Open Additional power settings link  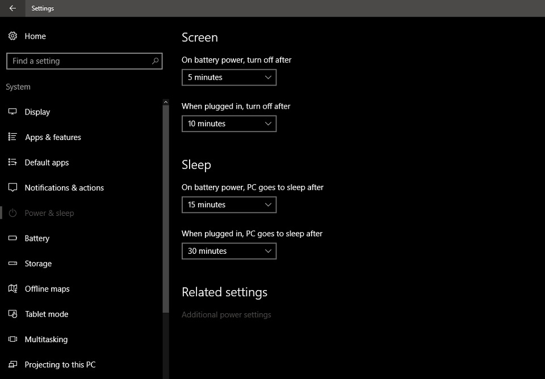point(227,315)
